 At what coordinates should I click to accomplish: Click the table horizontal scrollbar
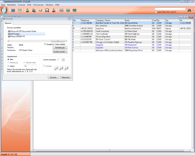tap(110, 150)
